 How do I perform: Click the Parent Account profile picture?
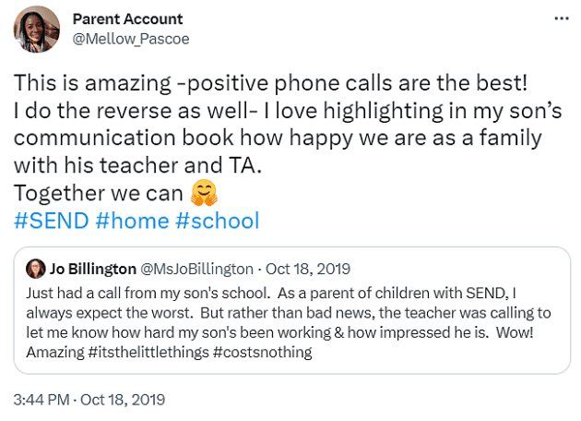(x=37, y=28)
